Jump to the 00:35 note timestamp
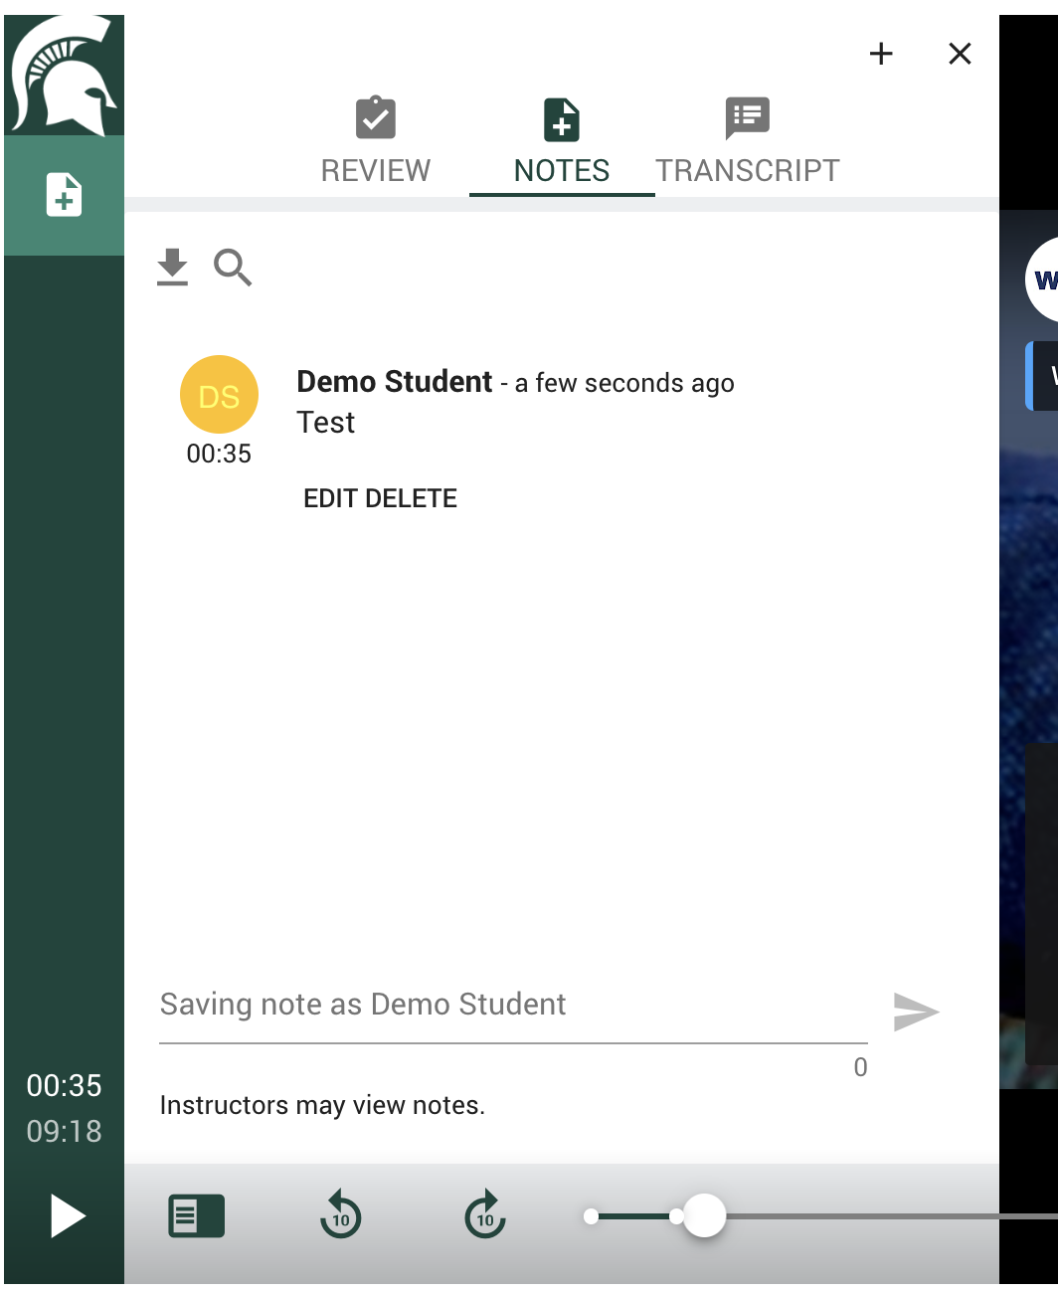 pyautogui.click(x=219, y=455)
